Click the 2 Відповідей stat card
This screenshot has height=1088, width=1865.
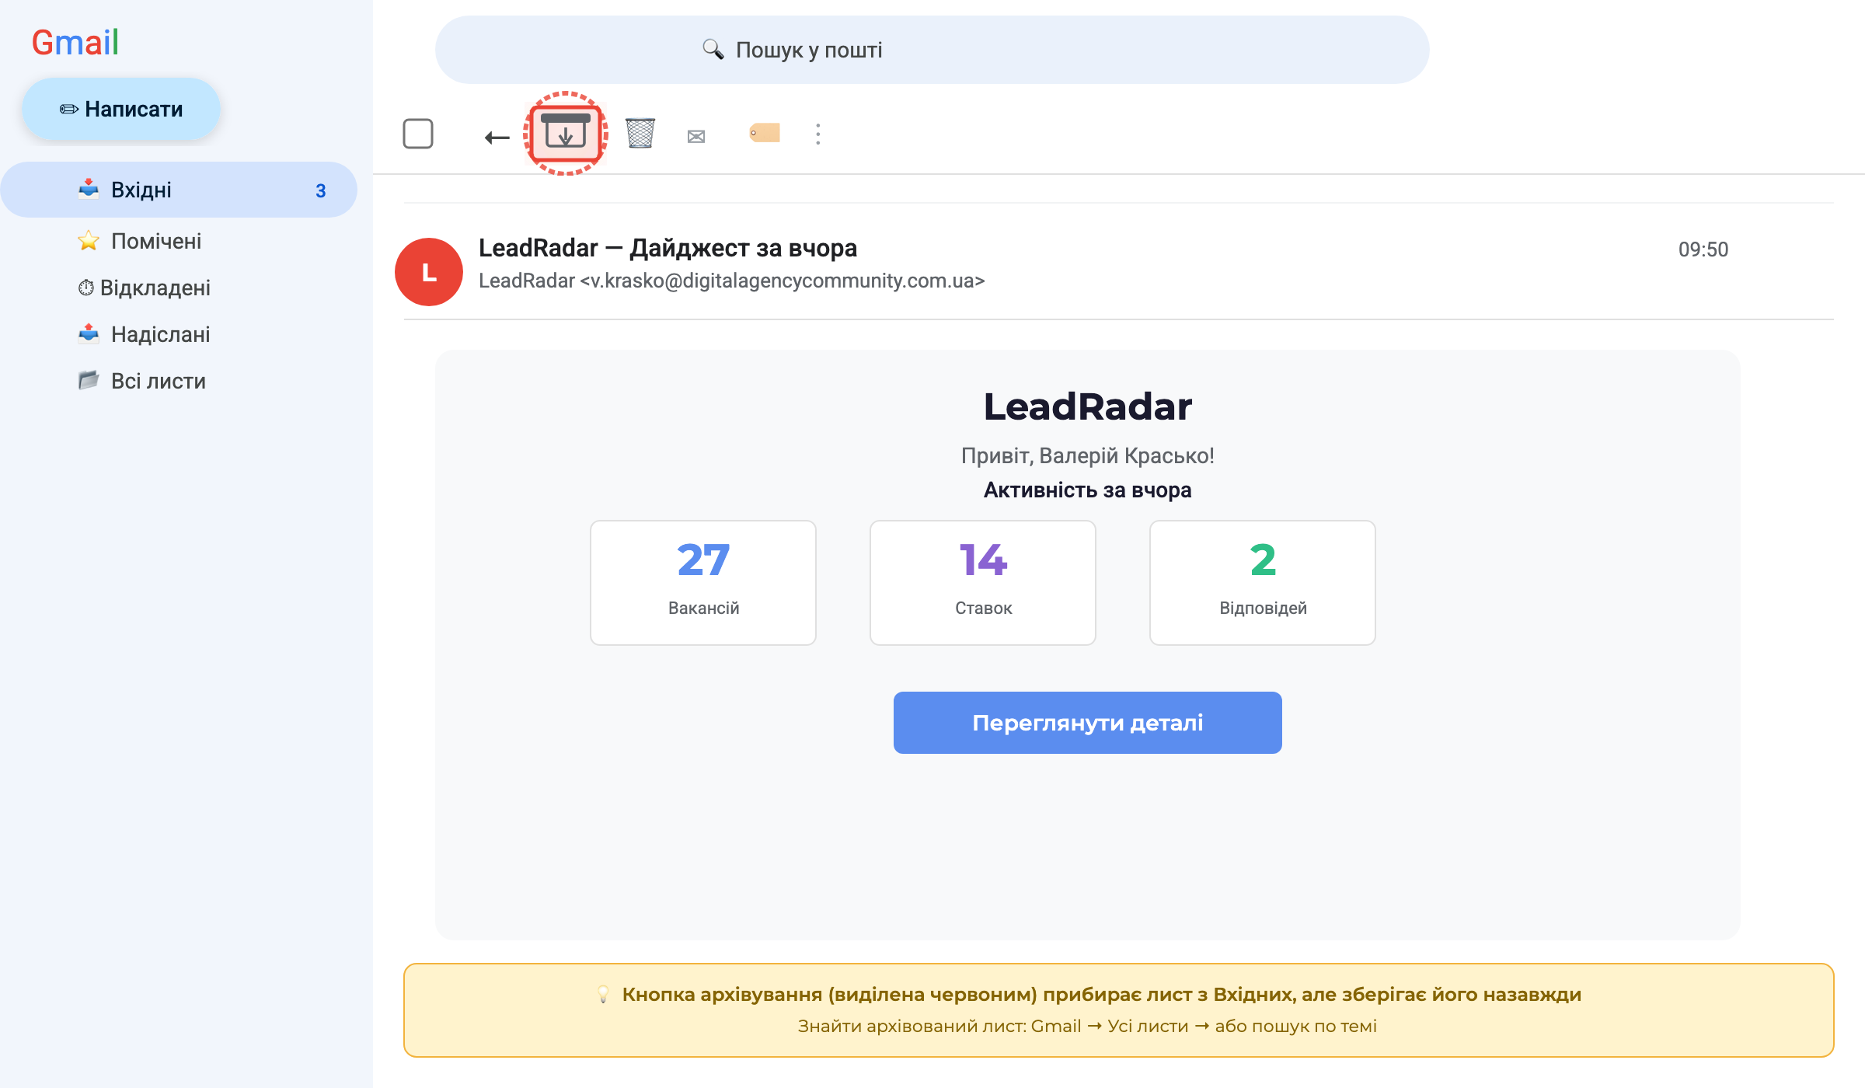[1263, 583]
